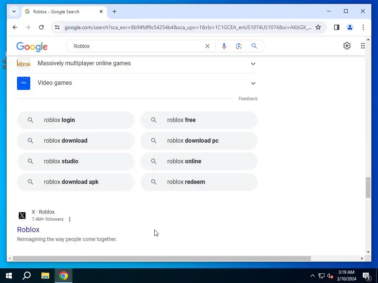Clear the search box with X
This screenshot has width=378, height=283.
[207, 46]
